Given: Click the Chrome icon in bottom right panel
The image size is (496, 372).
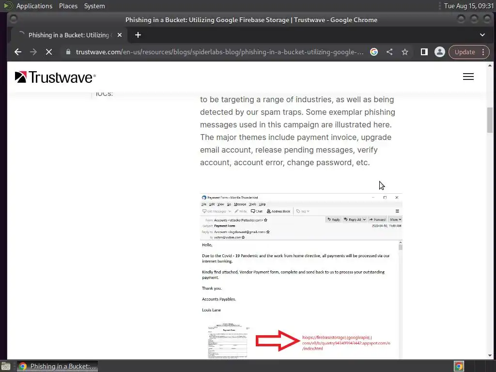Looking at the screenshot, I should pos(459,366).
